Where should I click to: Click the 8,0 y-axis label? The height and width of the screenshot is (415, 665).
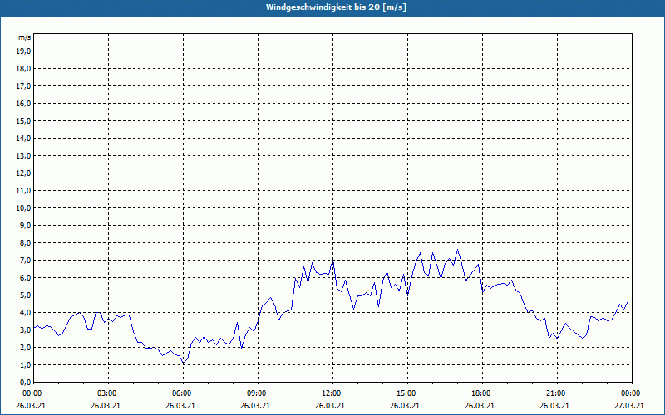pyautogui.click(x=26, y=242)
